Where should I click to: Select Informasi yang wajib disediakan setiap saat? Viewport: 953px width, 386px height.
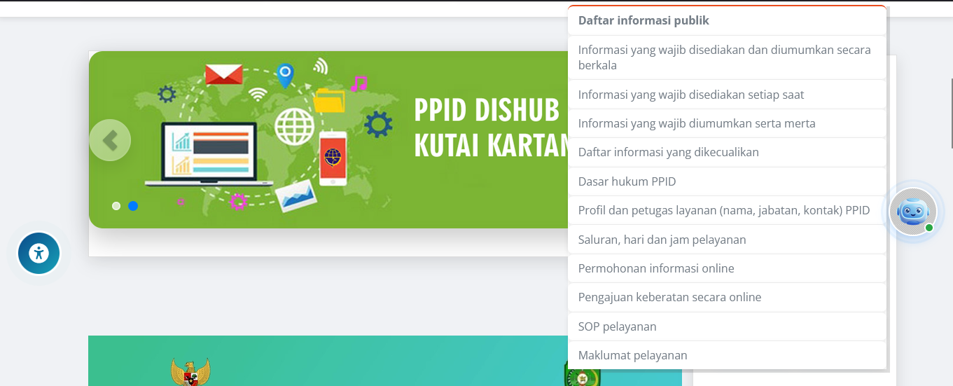(727, 95)
